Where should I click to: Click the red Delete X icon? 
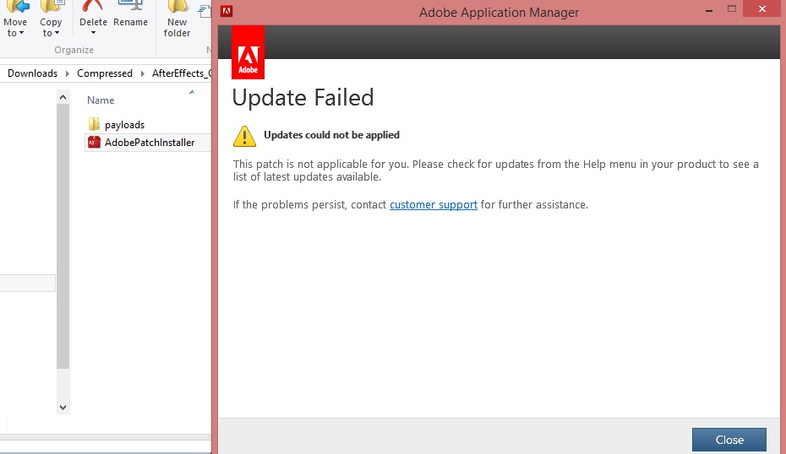click(x=93, y=6)
